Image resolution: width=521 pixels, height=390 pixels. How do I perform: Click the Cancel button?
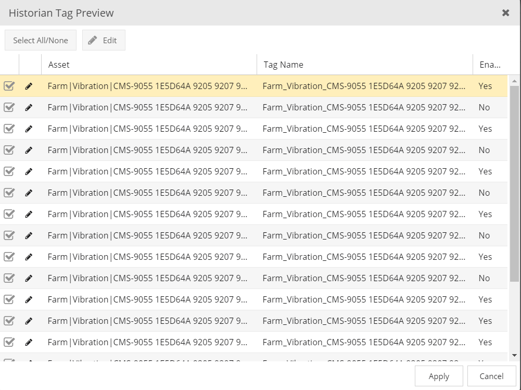tap(490, 376)
